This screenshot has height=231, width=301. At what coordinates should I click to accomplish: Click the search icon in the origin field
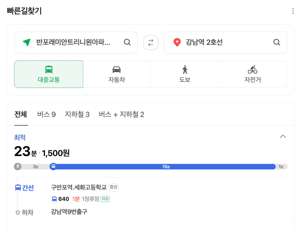point(127,42)
